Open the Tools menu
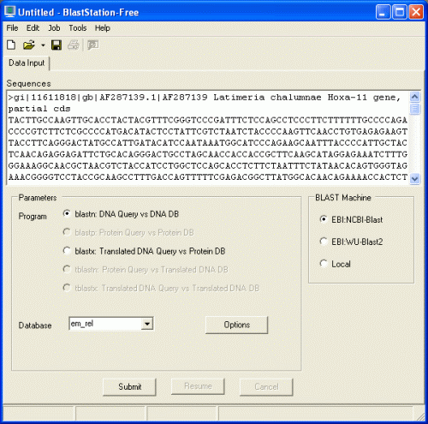The image size is (428, 424). (78, 28)
